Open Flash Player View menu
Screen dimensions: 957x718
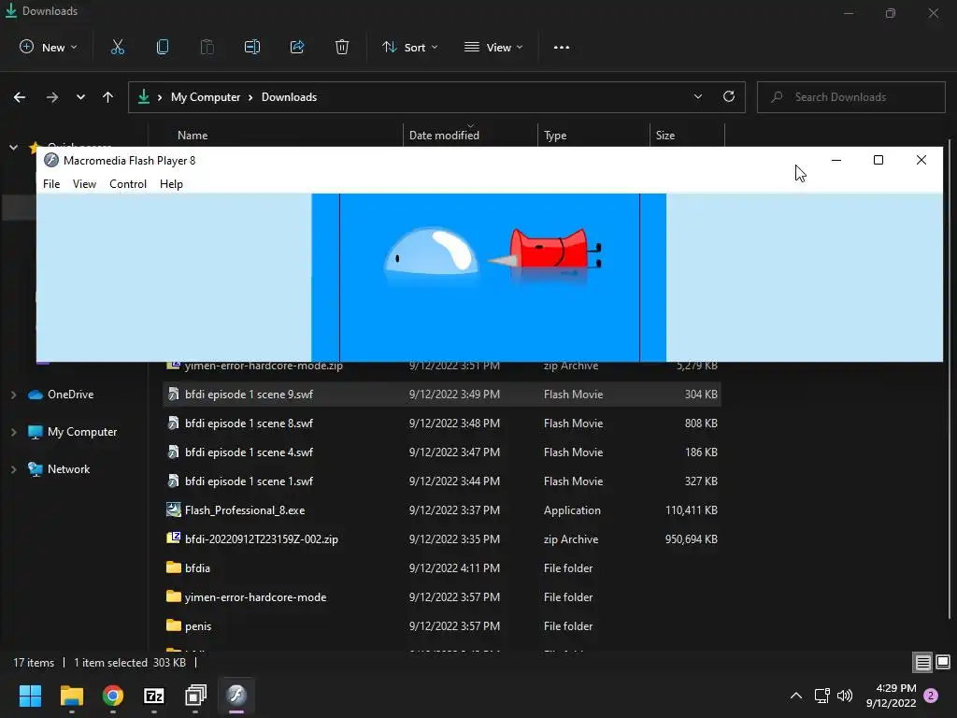[x=84, y=184]
